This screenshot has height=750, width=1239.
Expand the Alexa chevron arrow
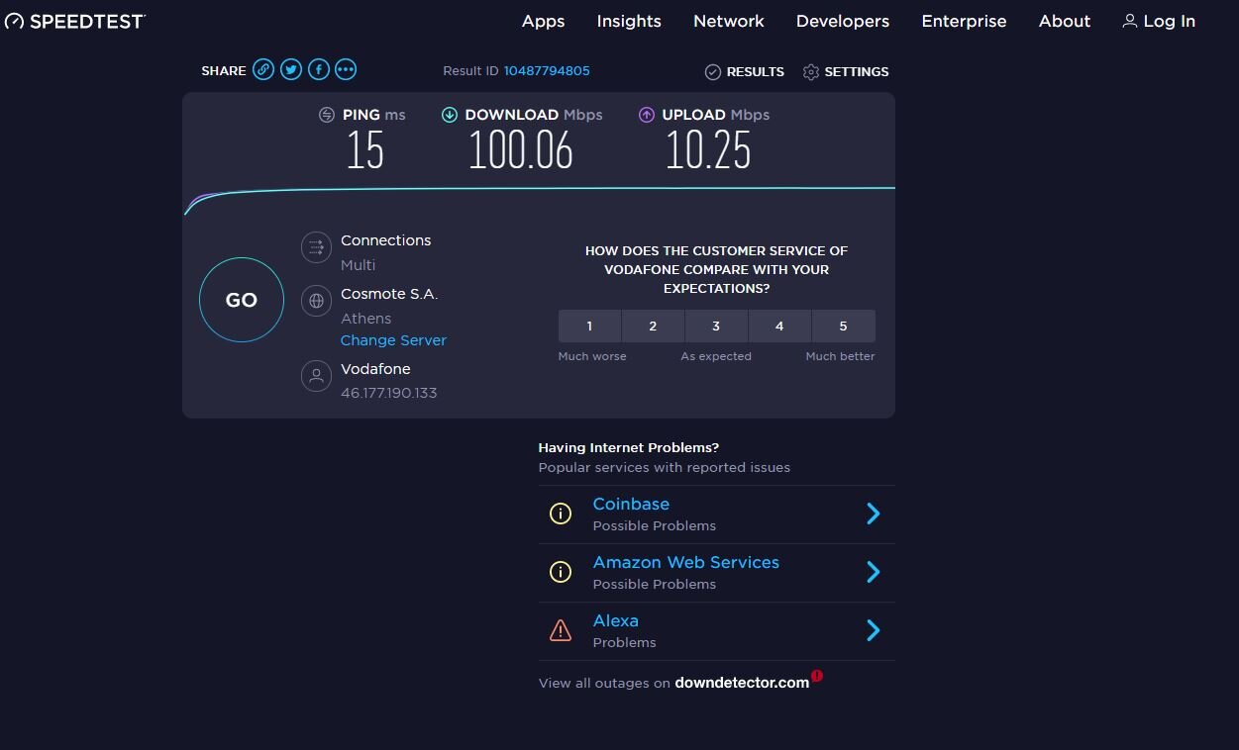874,630
